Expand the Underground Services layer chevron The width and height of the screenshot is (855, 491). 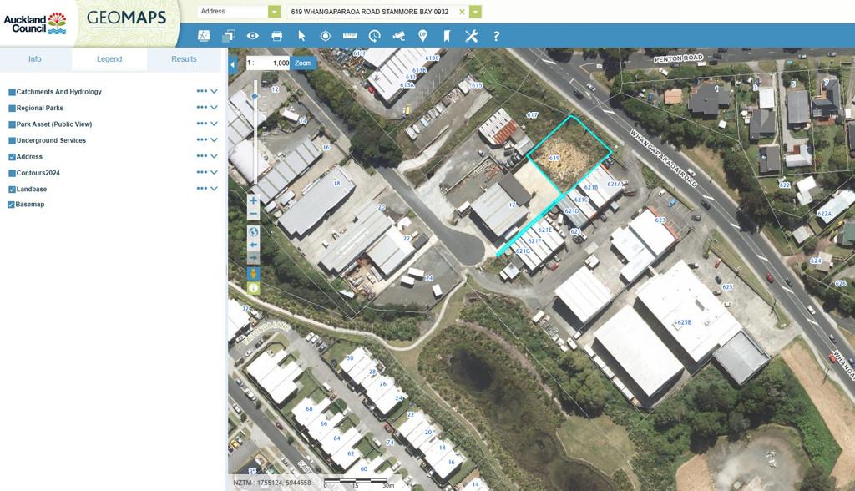(x=215, y=140)
